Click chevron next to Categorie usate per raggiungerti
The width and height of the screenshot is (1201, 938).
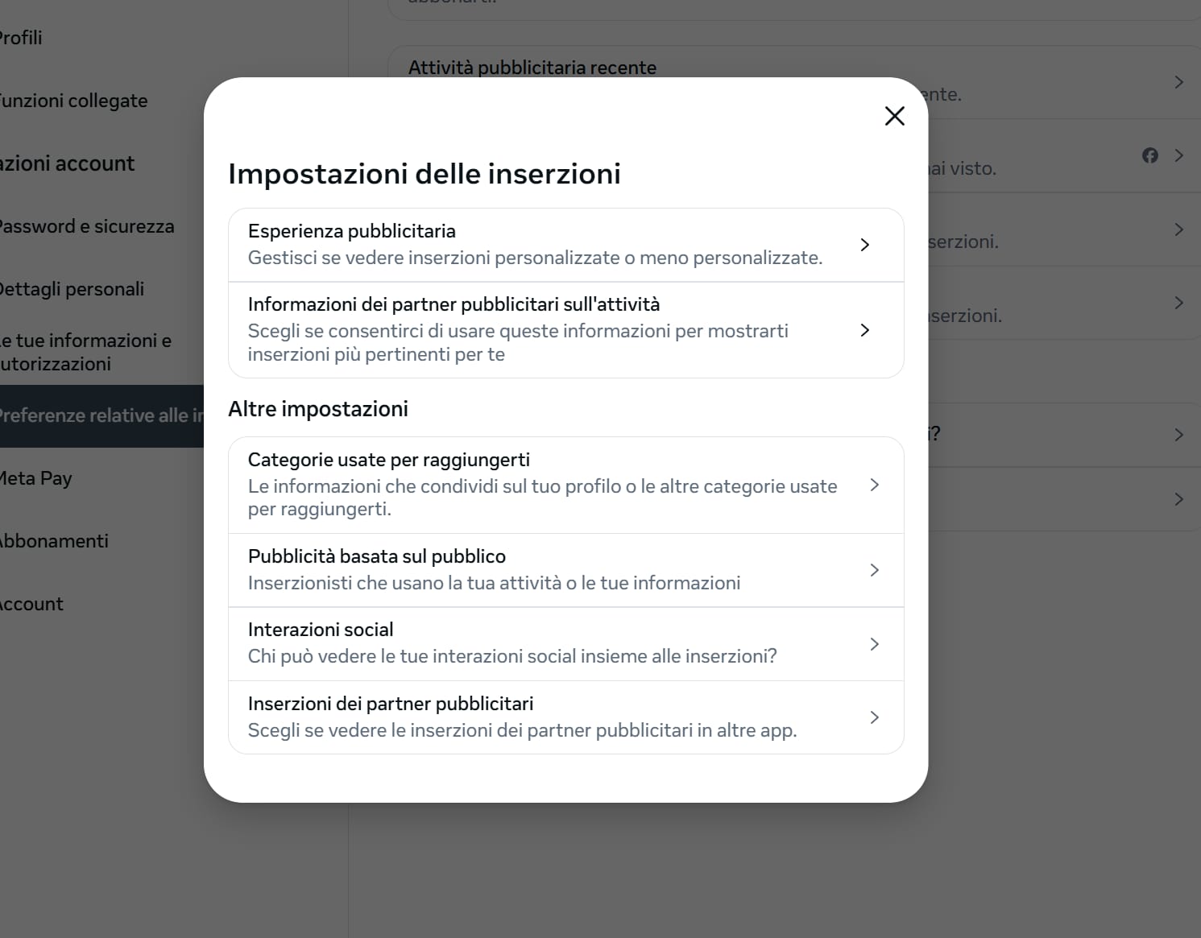[874, 485]
